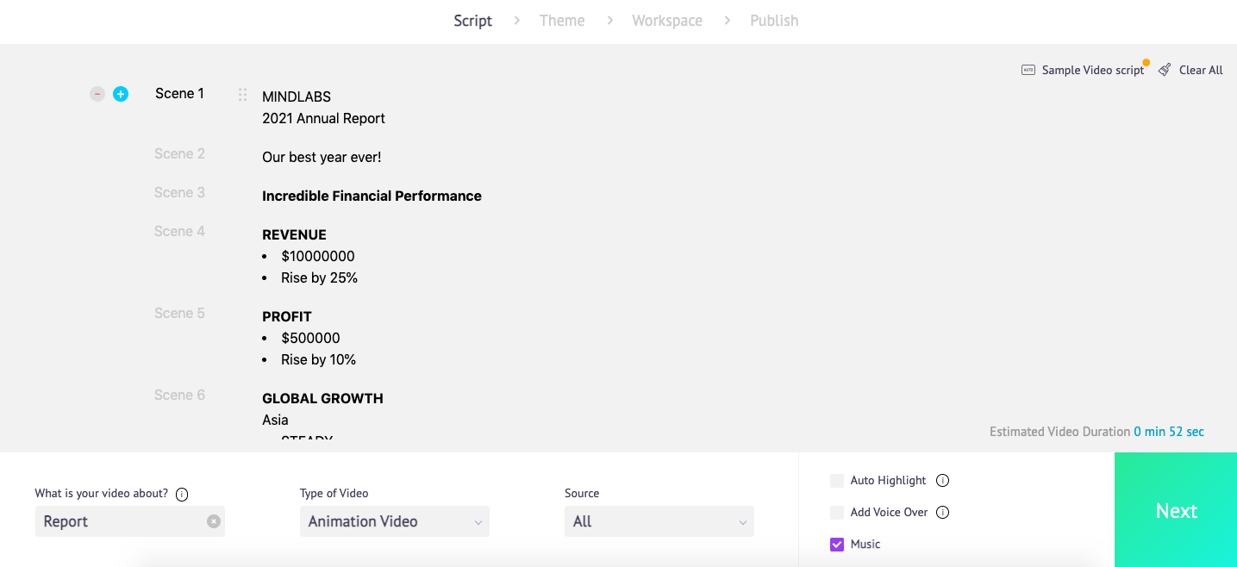
Task: Open info icon for video topic question
Action: point(182,495)
